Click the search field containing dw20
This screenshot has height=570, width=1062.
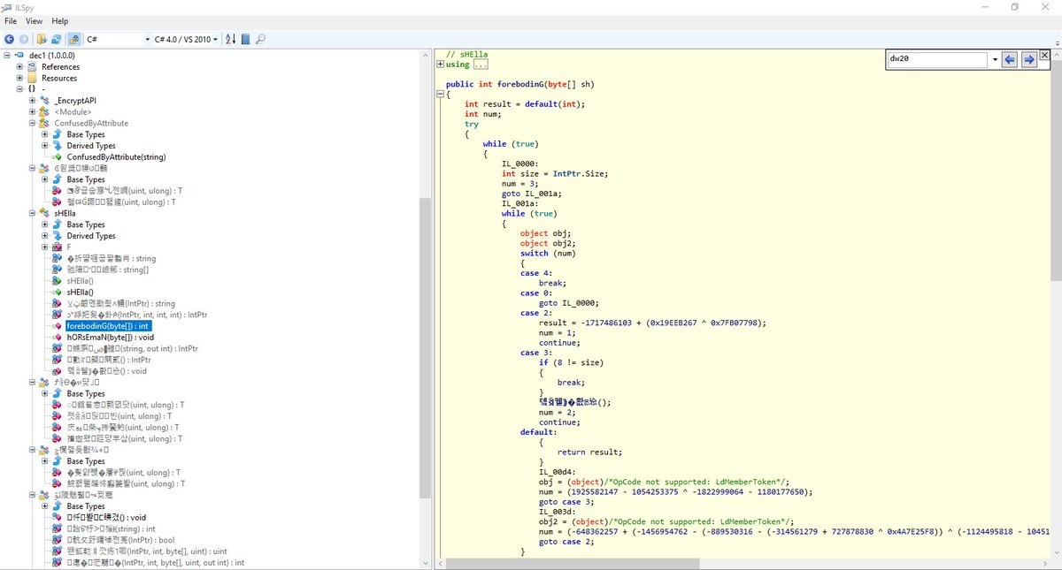[938, 59]
